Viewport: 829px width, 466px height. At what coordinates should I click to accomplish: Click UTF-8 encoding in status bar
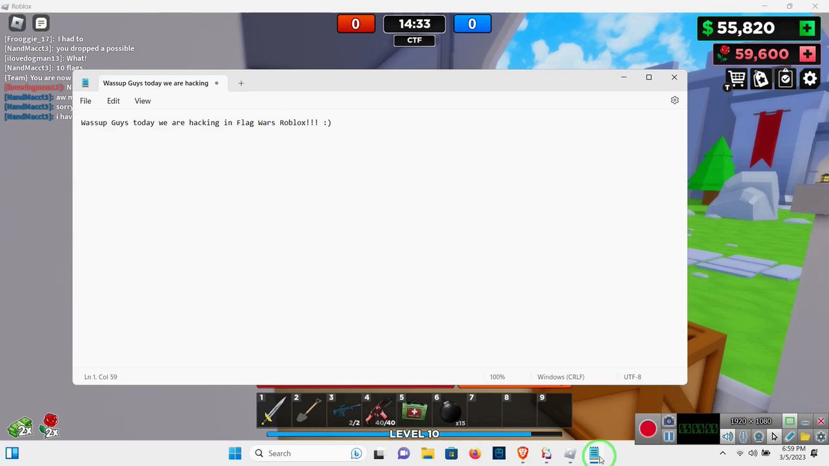(632, 377)
